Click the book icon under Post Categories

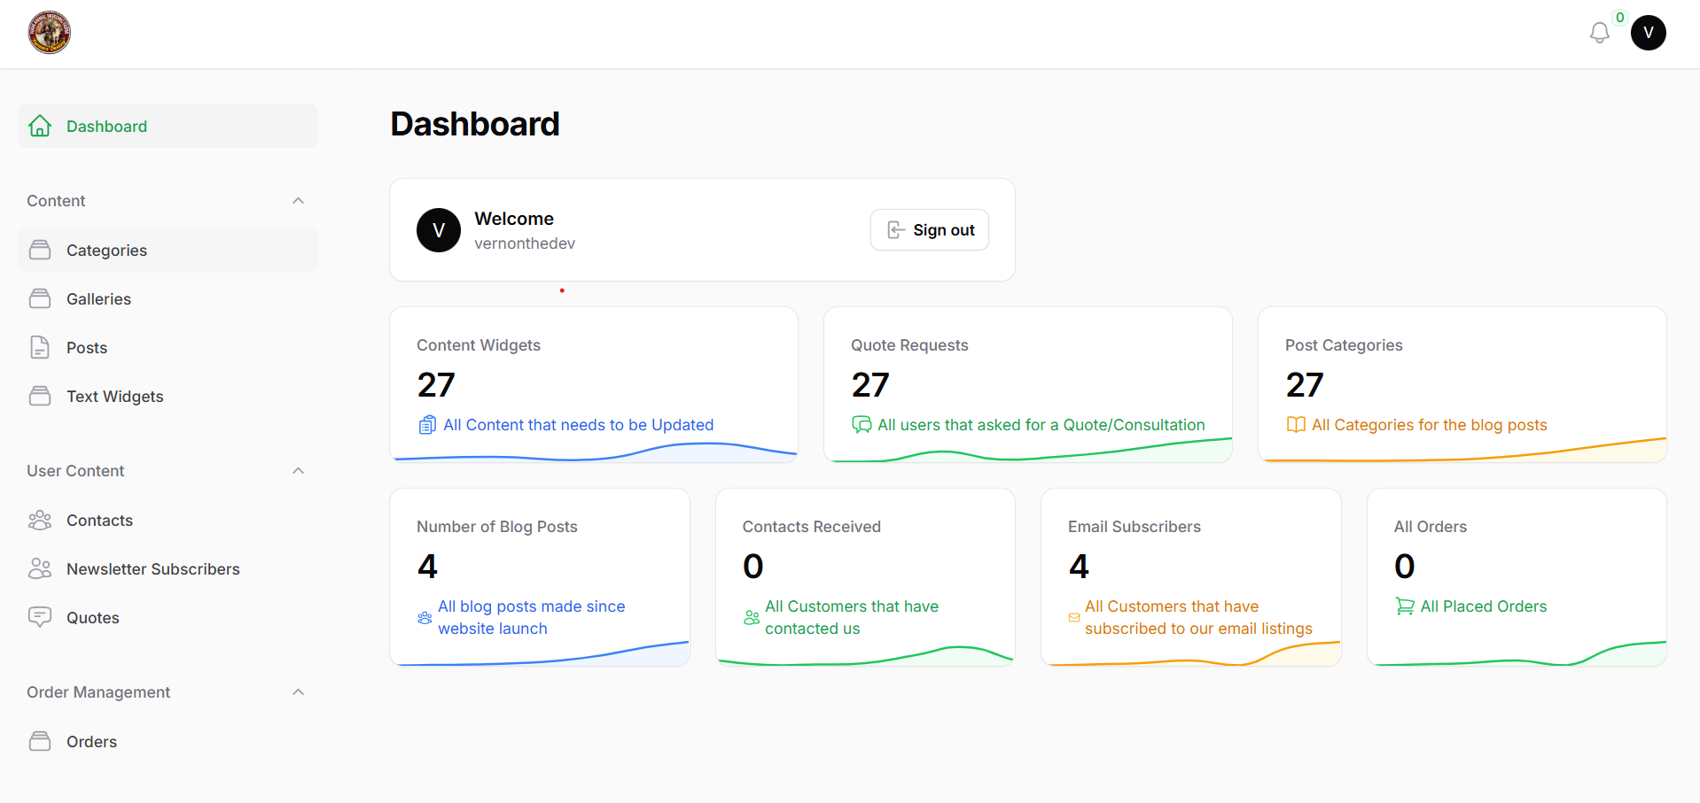tap(1296, 425)
